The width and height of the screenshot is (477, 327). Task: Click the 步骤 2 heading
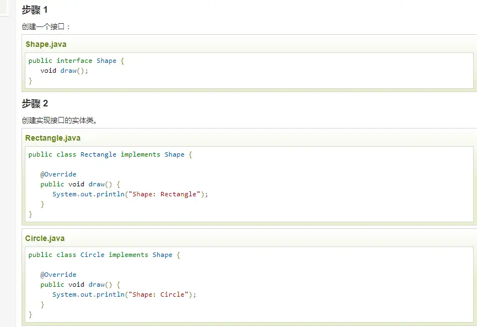(x=35, y=104)
